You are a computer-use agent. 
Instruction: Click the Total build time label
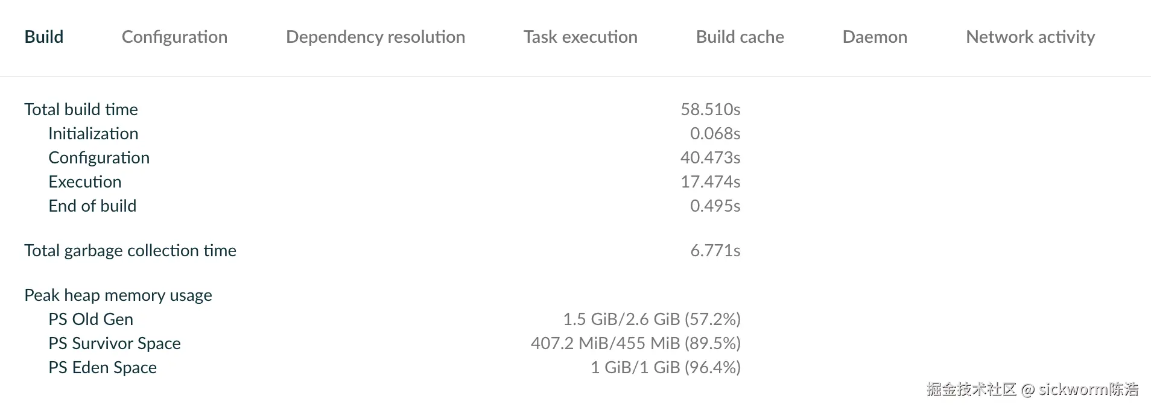coord(81,109)
